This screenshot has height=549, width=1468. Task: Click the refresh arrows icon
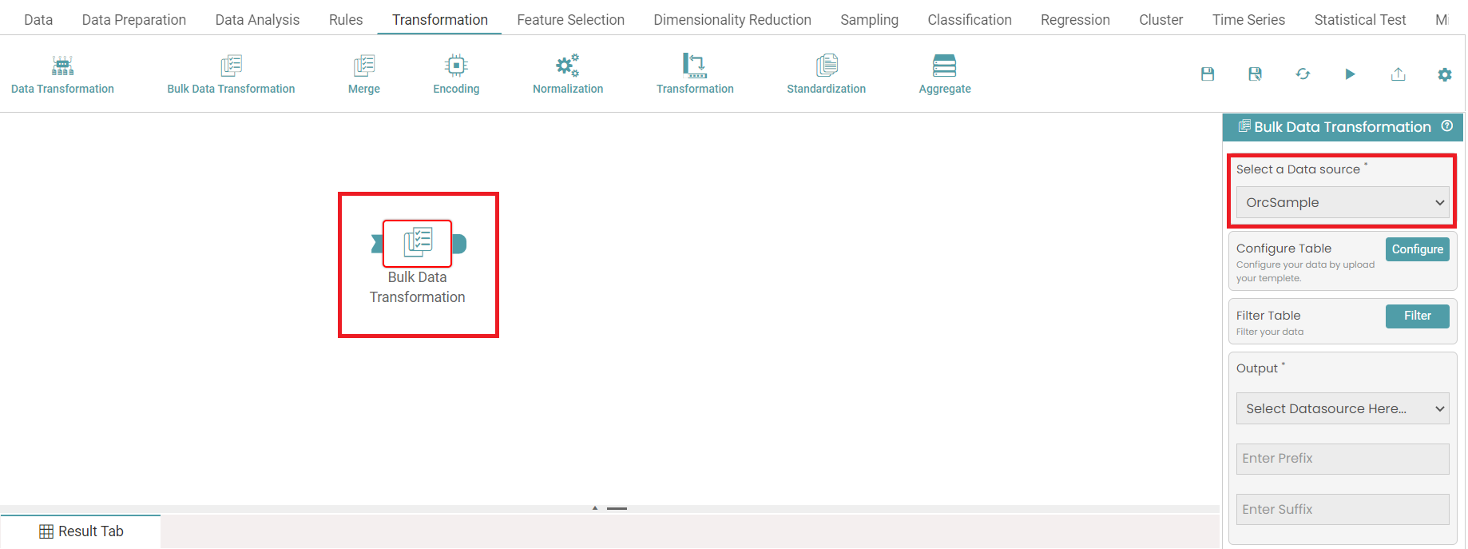(1303, 74)
